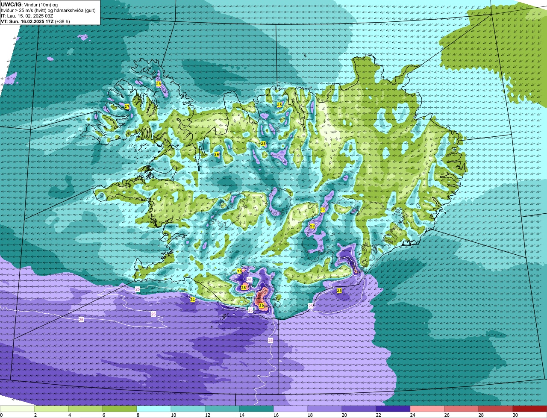
Task: Select the title line 'UWC/IG: Vindur (10m) og'
Action: (29, 4)
